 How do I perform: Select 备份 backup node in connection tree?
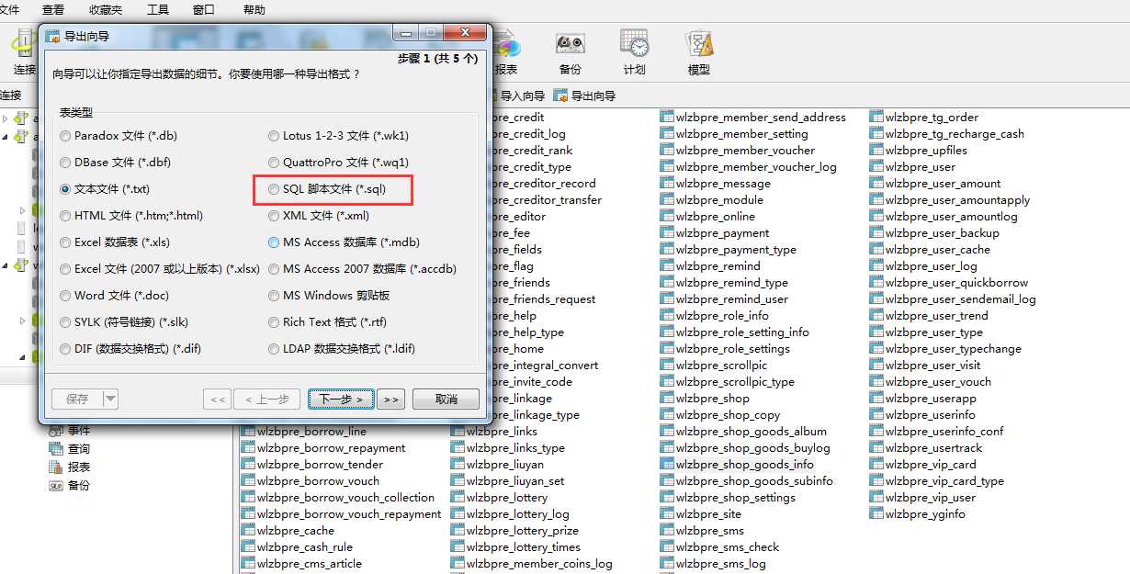point(71,485)
